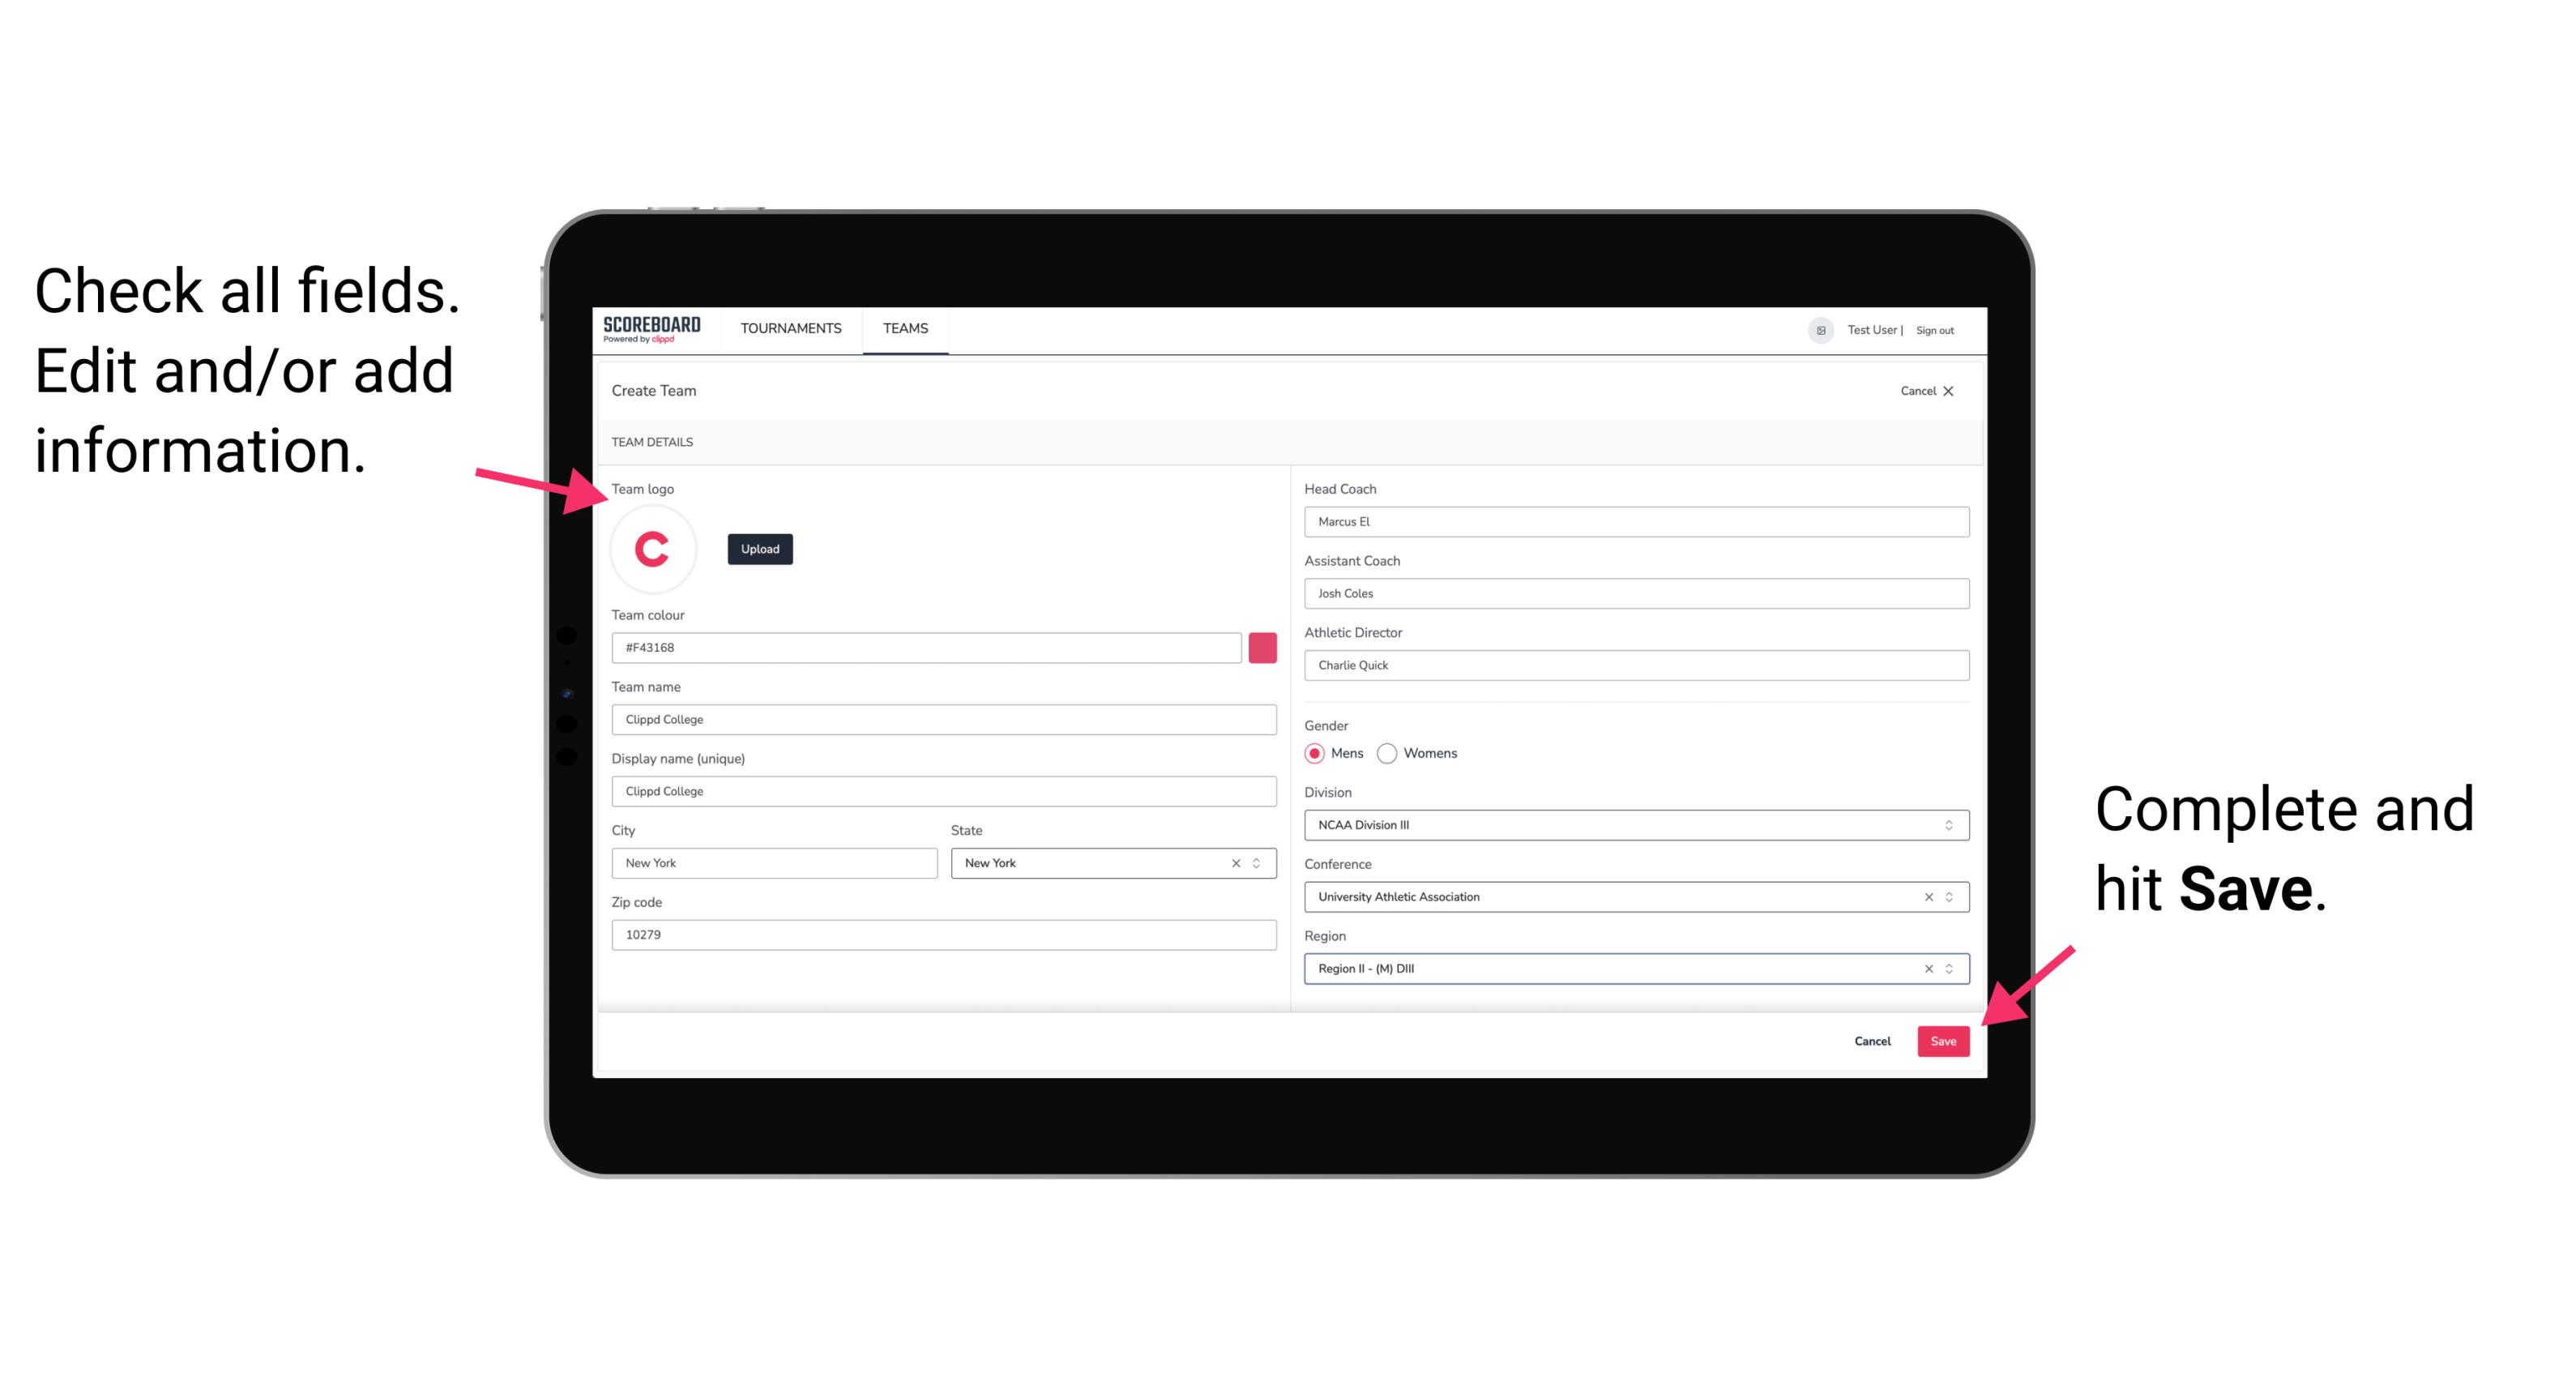Click the Test User account icon
Viewport: 2576px width, 1386px height.
pos(1812,329)
